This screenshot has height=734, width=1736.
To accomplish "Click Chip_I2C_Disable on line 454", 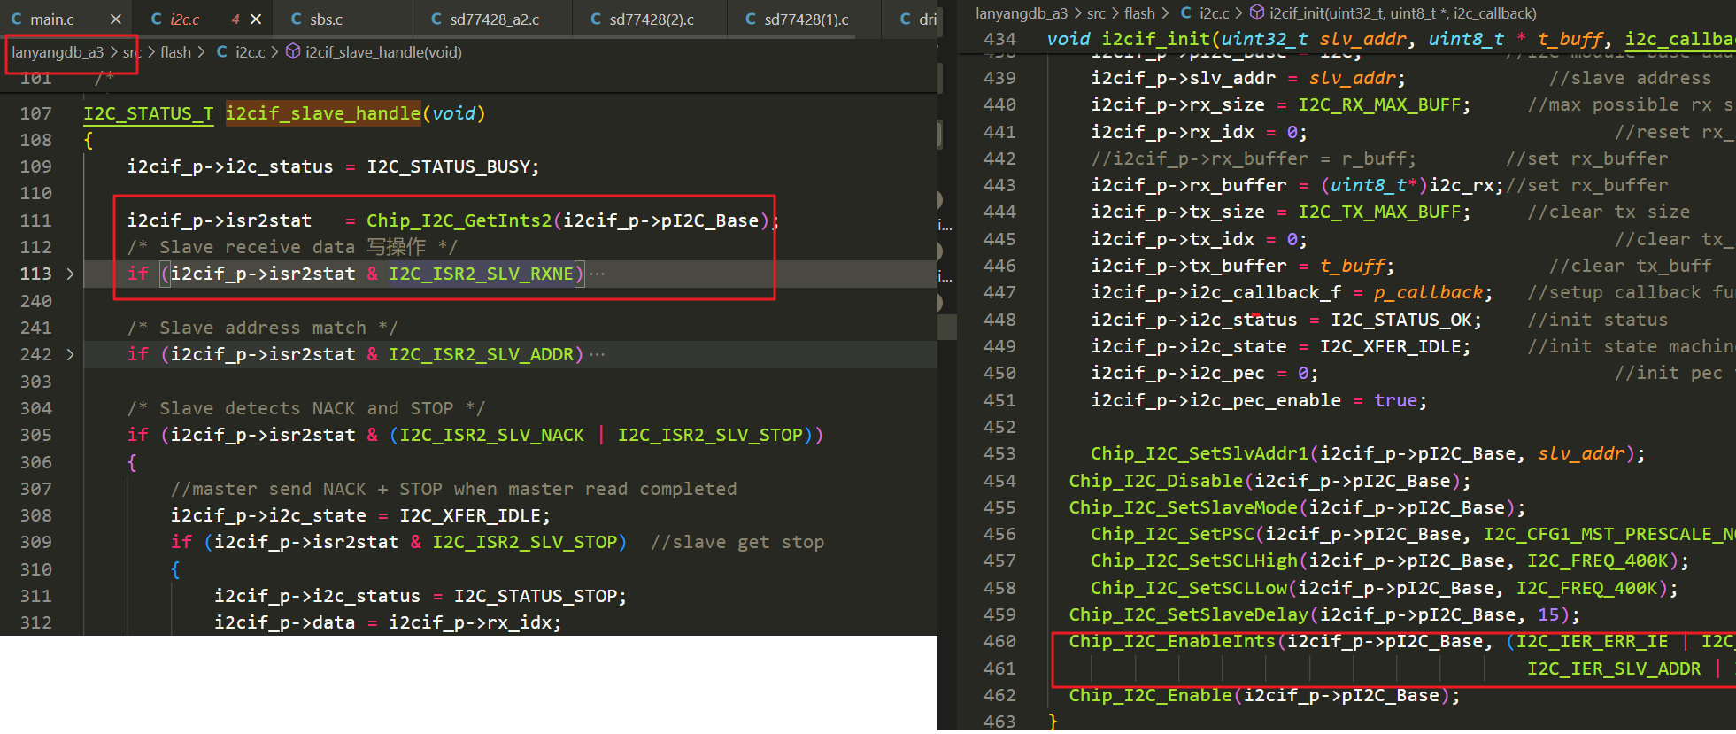I will (1156, 481).
